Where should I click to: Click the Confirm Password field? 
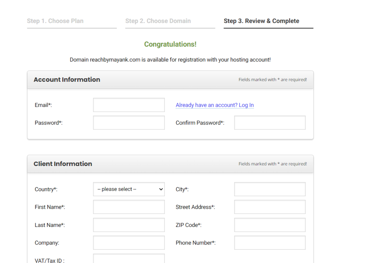tap(270, 123)
